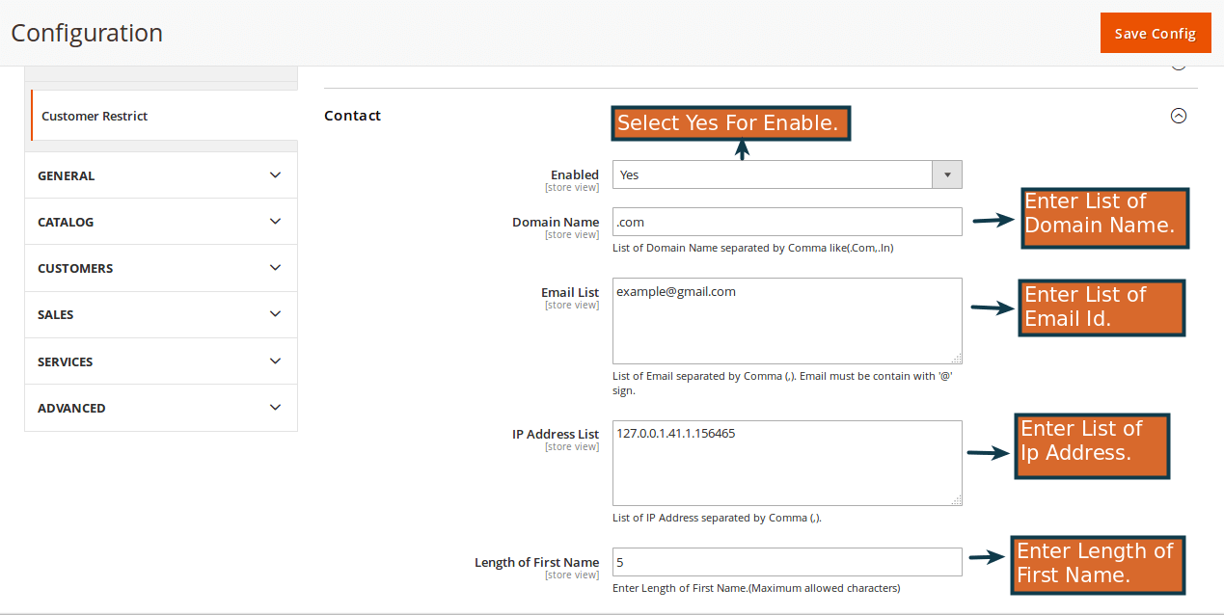This screenshot has height=615, width=1224.
Task: Open the Customer Restrict tab
Action: (164, 116)
